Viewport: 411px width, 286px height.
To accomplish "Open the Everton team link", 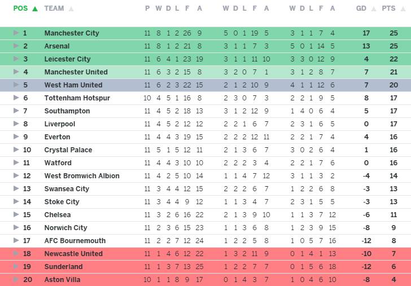I will 57,137.
